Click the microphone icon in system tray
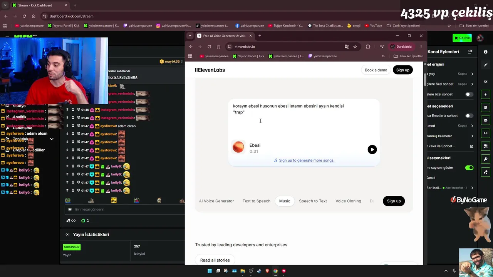 click(x=454, y=271)
